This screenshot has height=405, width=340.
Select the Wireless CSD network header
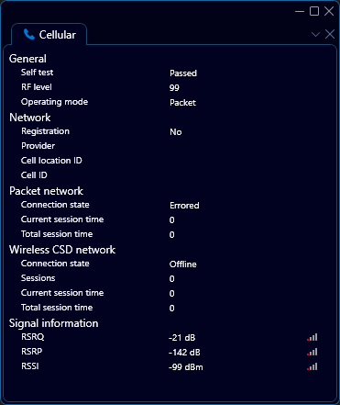click(62, 250)
